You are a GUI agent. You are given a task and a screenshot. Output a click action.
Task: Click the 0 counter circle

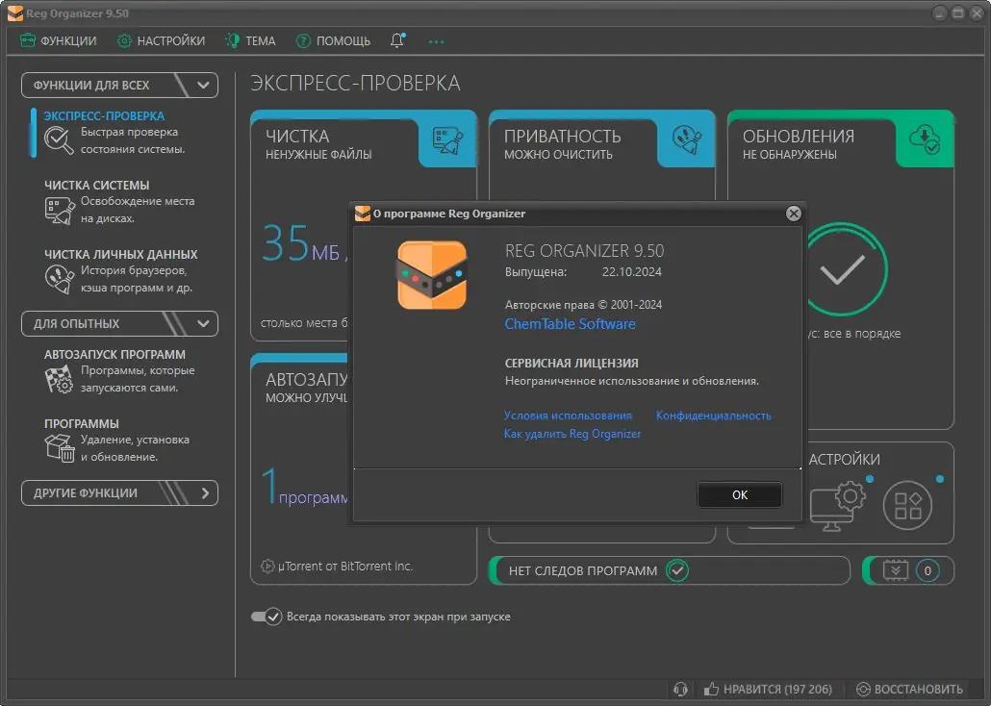(927, 571)
